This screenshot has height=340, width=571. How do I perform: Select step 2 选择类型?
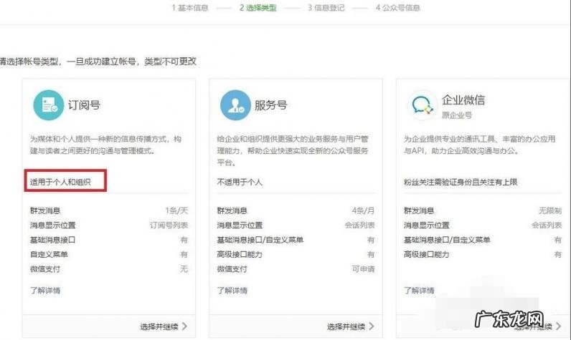coord(258,8)
